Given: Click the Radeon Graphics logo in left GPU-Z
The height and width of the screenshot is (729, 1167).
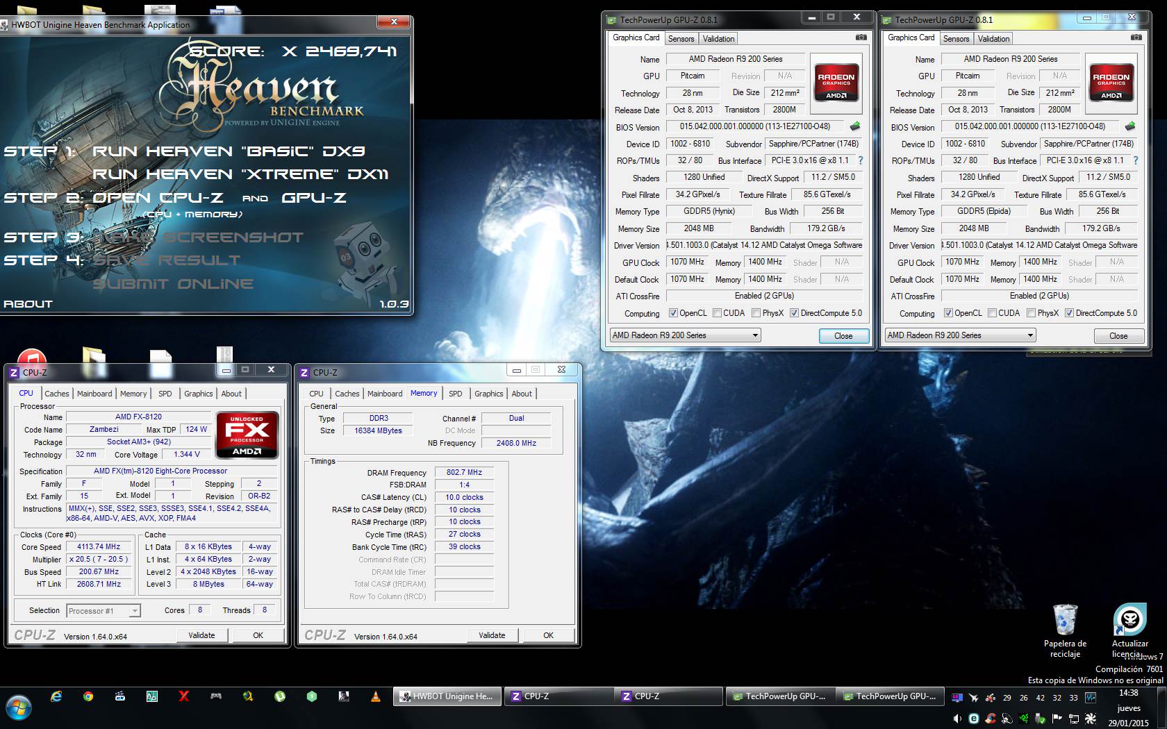Looking at the screenshot, I should click(836, 83).
